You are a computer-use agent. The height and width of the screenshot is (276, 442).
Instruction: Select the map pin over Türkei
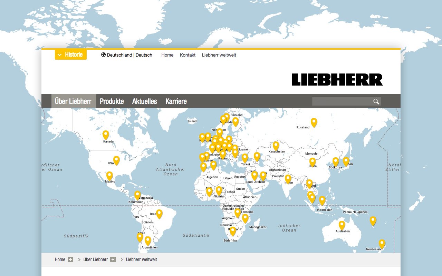click(245, 158)
